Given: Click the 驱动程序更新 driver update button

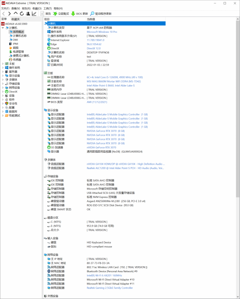Looking at the screenshot, I should click(101, 14).
